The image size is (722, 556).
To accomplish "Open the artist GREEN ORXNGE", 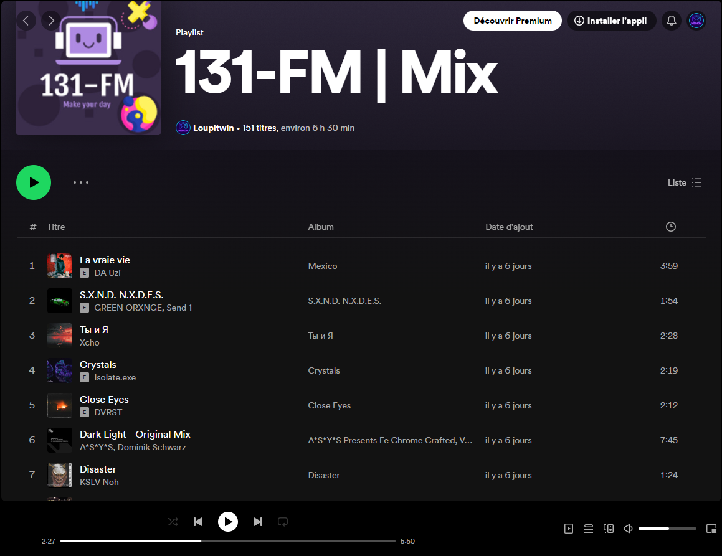I will click(128, 308).
